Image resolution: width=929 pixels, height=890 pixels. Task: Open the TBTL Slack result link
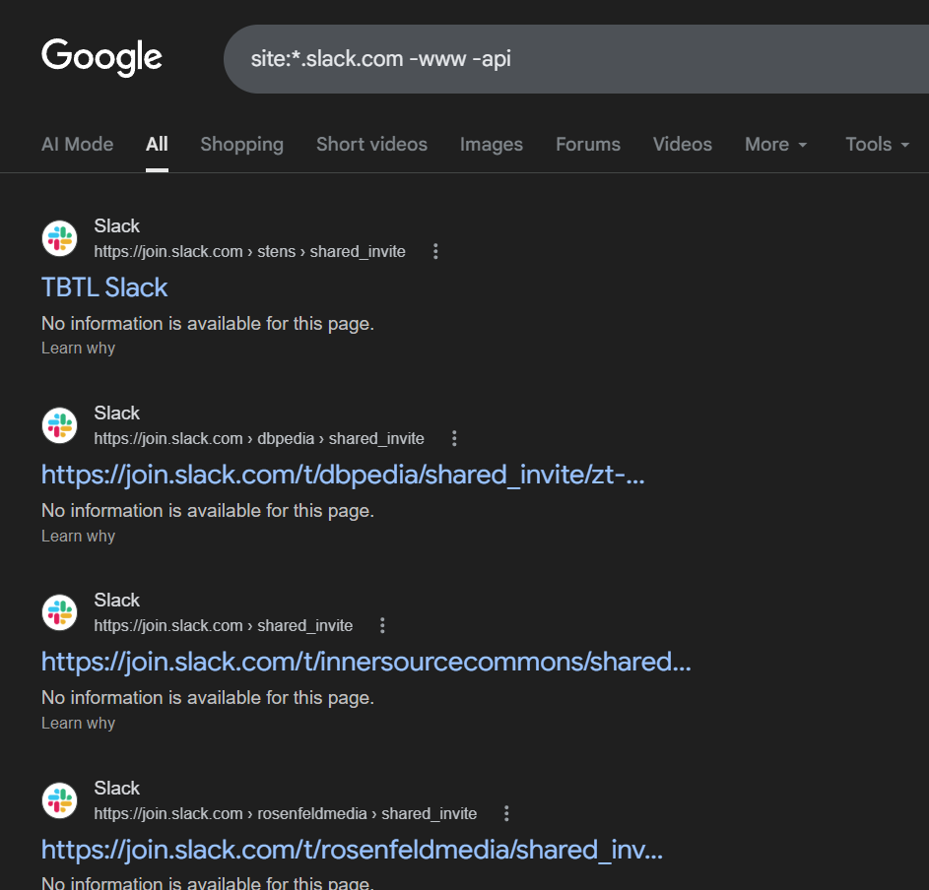pos(104,287)
